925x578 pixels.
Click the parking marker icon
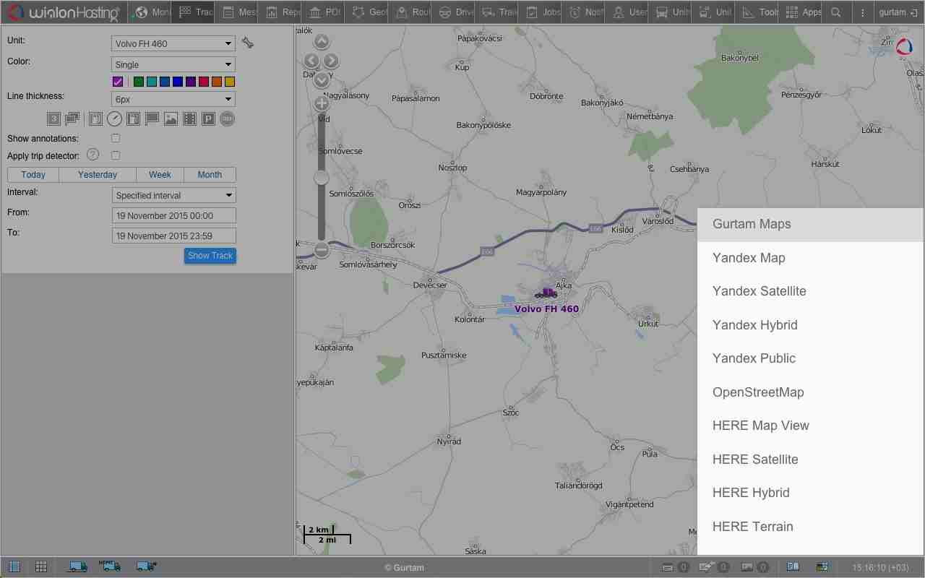(208, 119)
